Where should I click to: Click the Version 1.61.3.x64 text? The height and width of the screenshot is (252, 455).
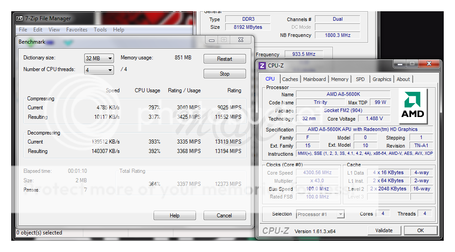tap(315, 231)
